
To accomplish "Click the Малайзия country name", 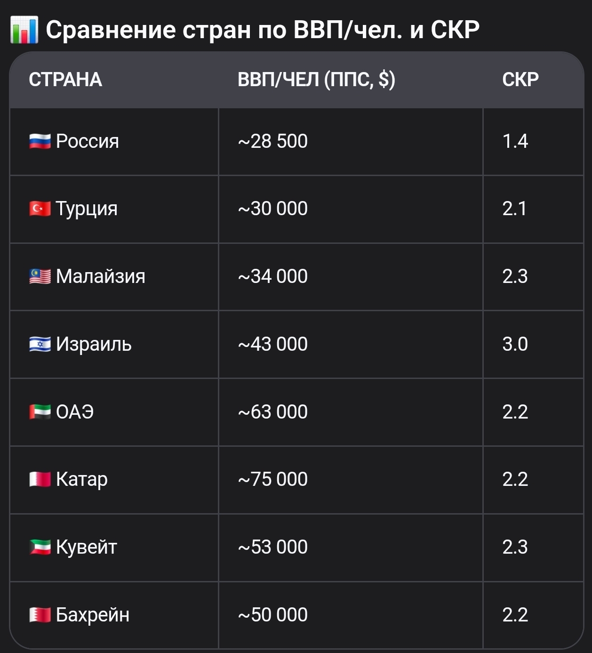I will pos(100,276).
